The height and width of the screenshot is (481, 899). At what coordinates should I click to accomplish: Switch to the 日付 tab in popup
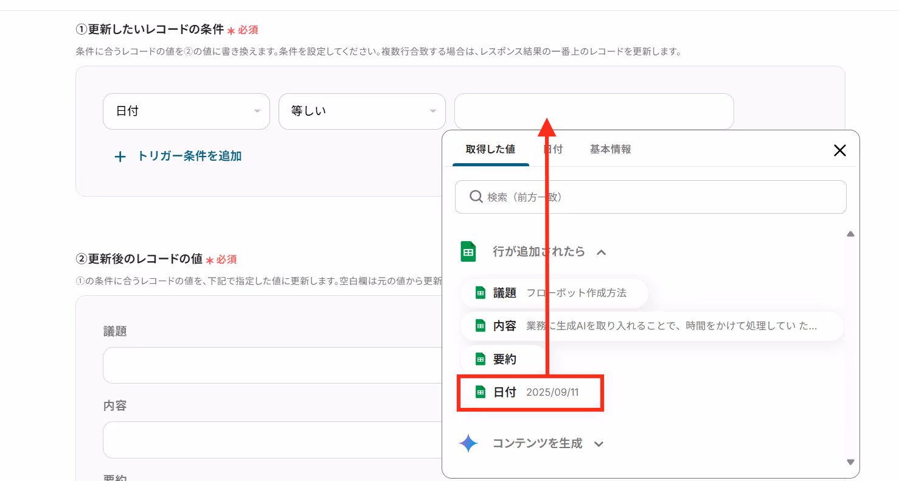point(553,149)
